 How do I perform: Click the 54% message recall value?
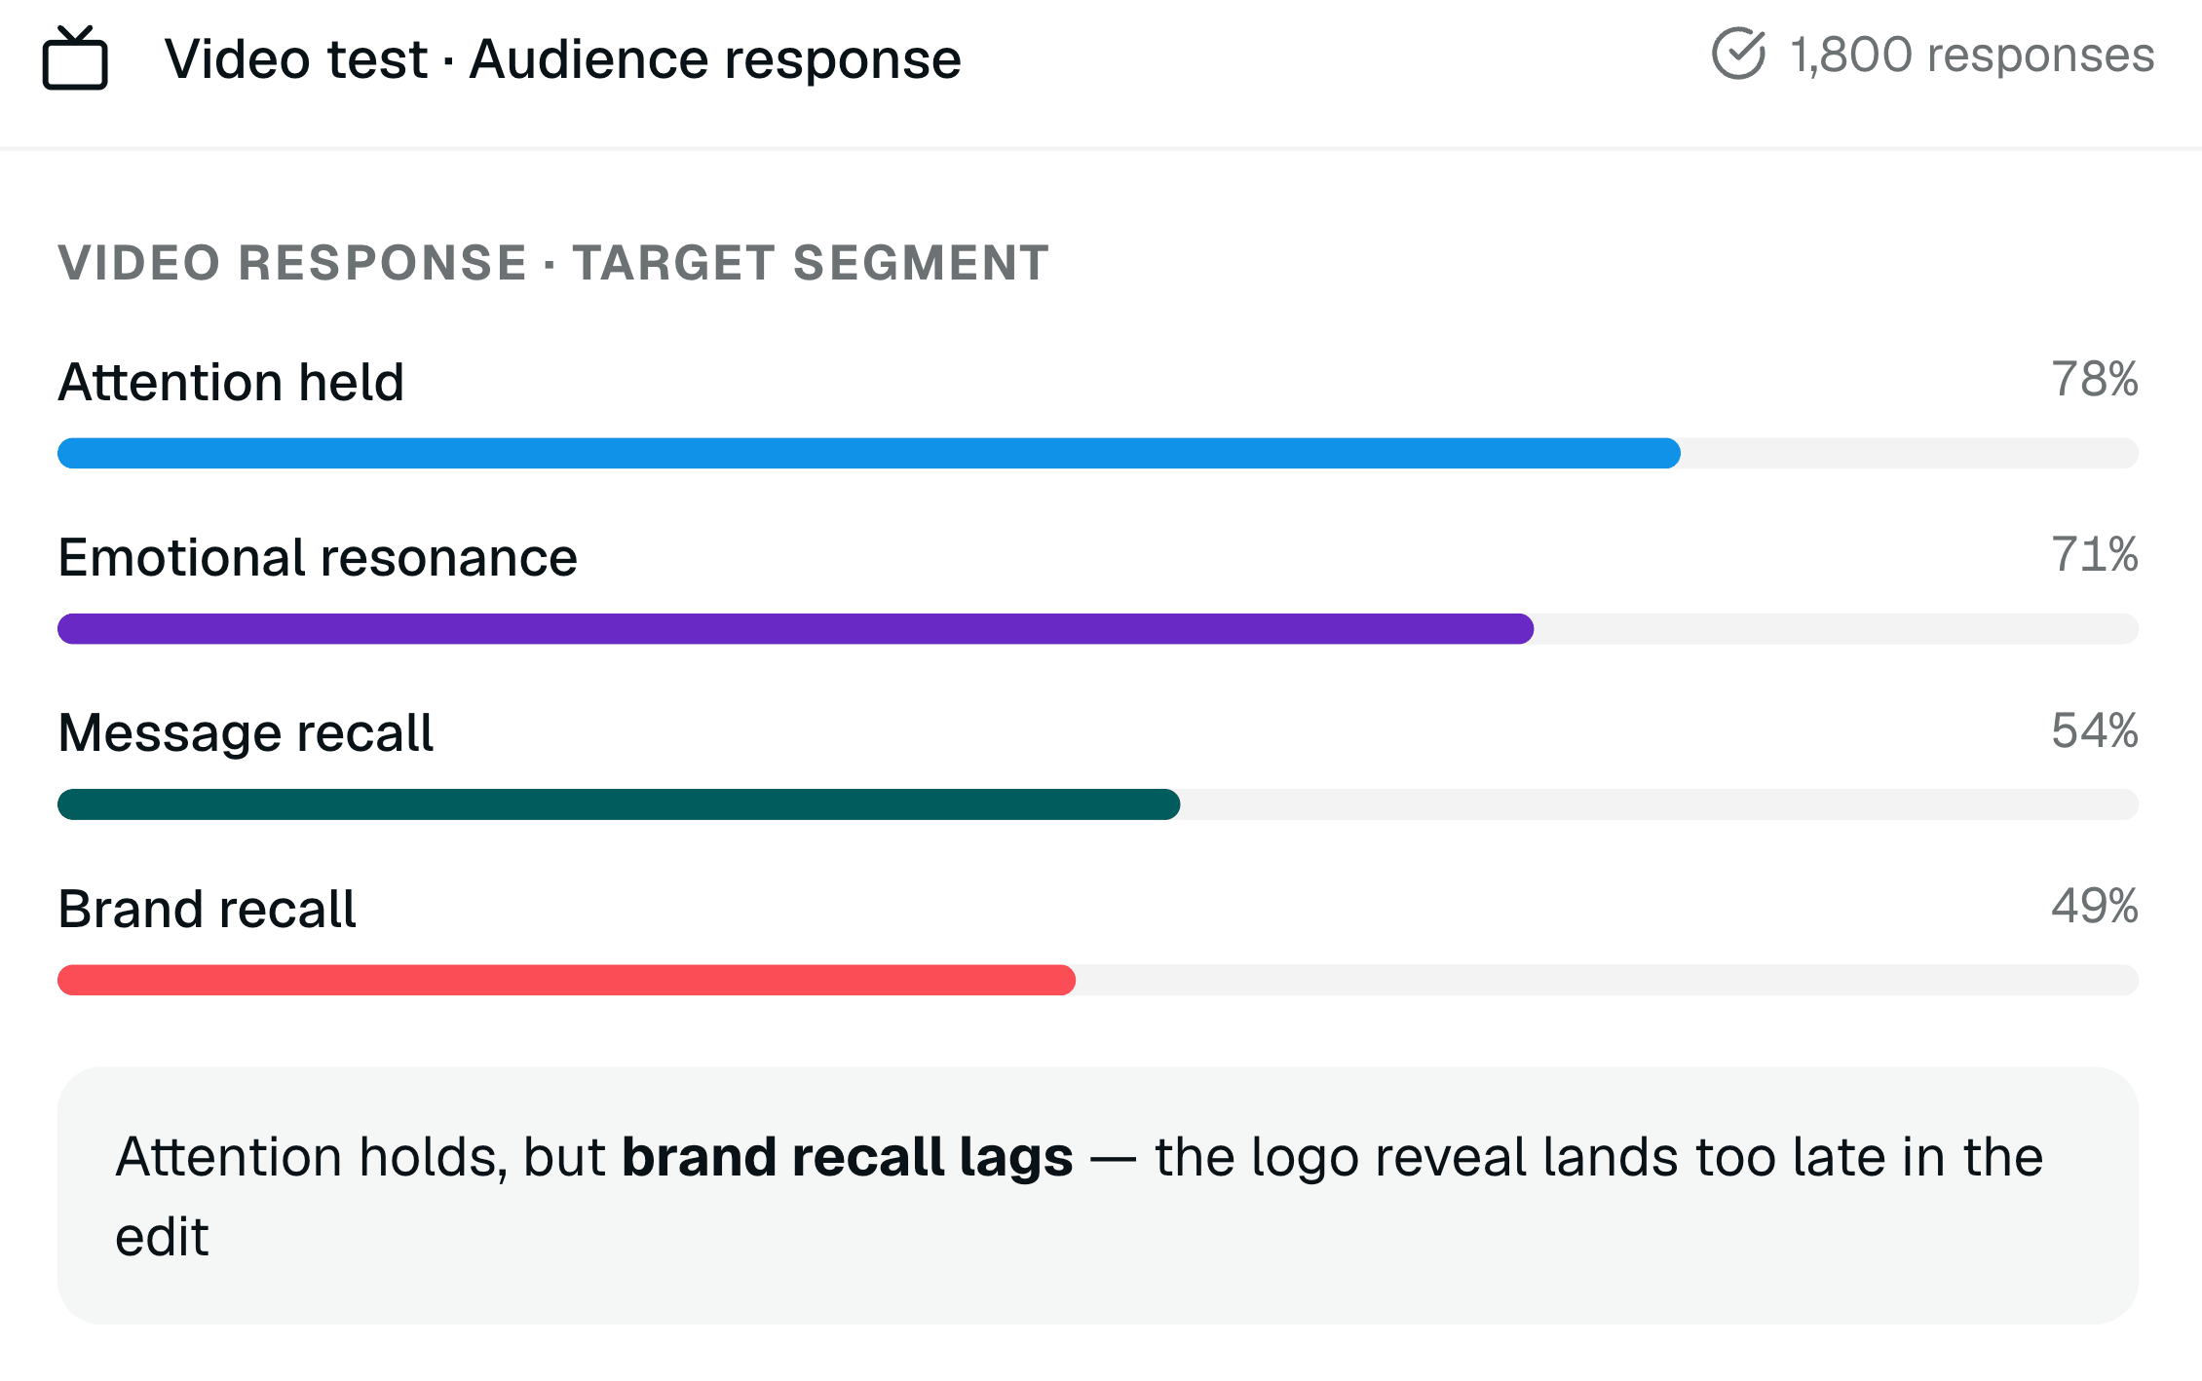coord(2095,730)
